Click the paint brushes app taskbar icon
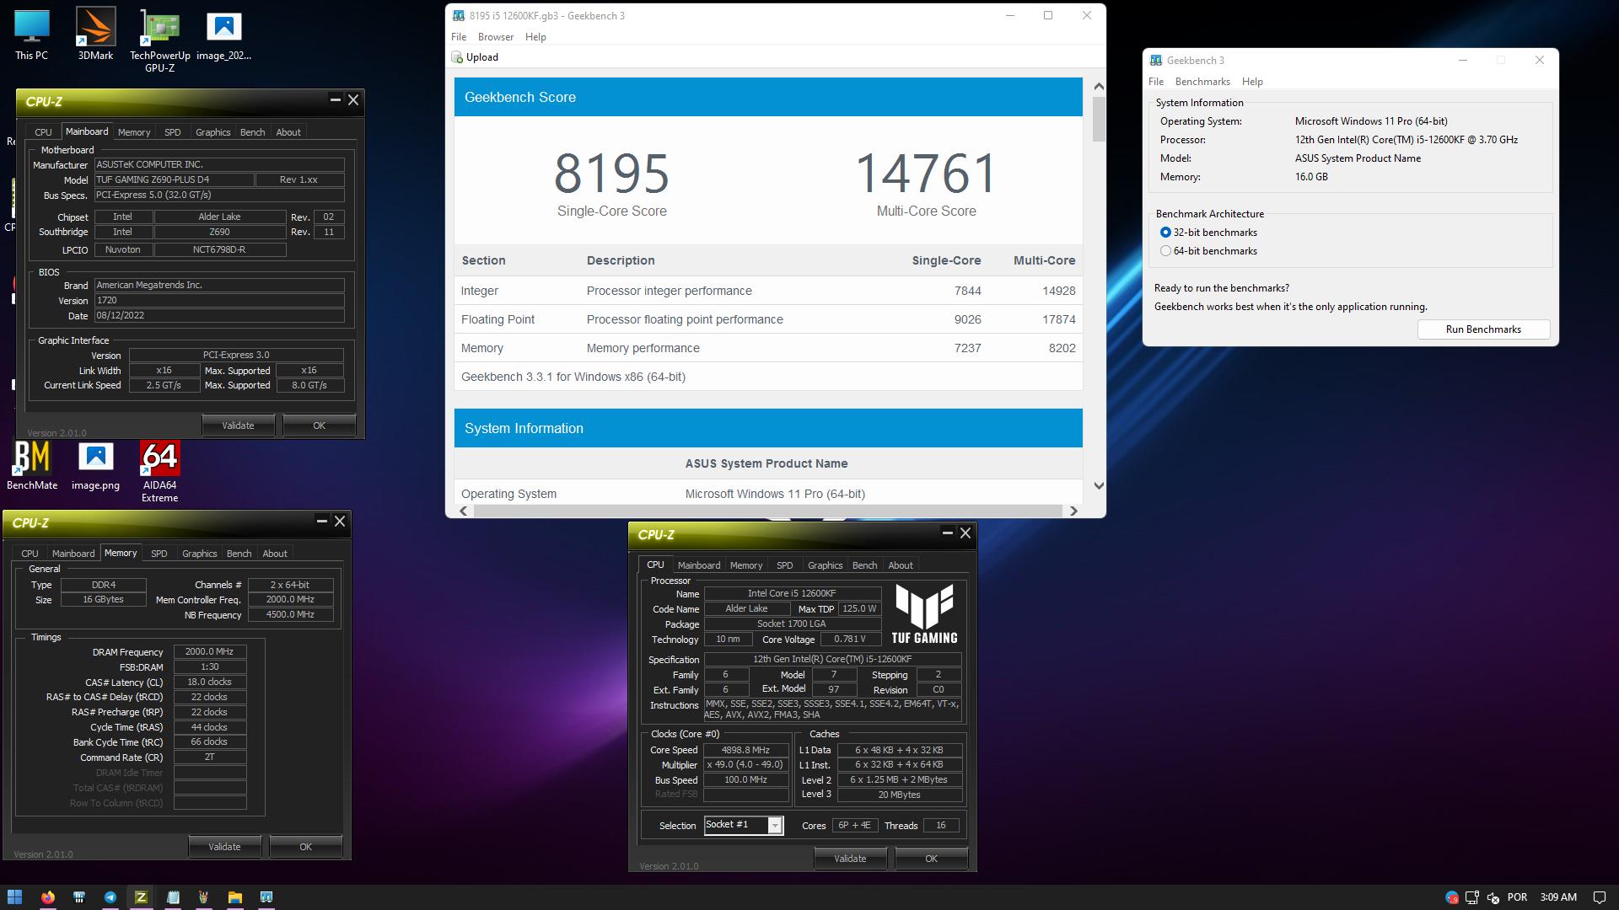The width and height of the screenshot is (1619, 910). [x=203, y=897]
